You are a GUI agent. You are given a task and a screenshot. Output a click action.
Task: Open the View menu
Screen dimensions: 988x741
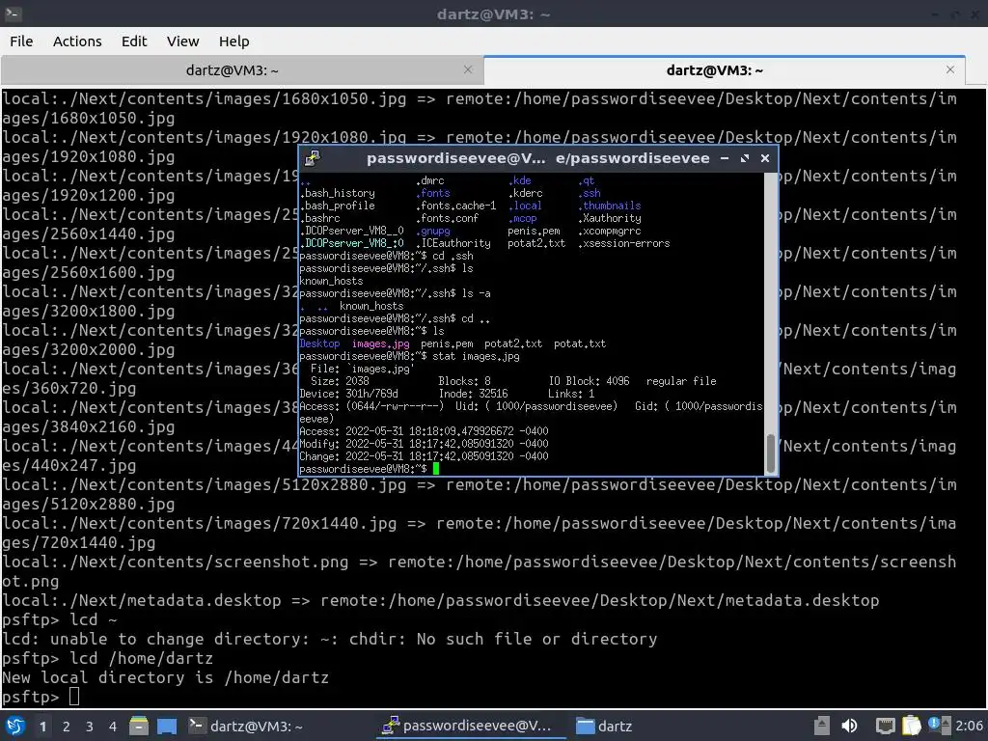[182, 41]
